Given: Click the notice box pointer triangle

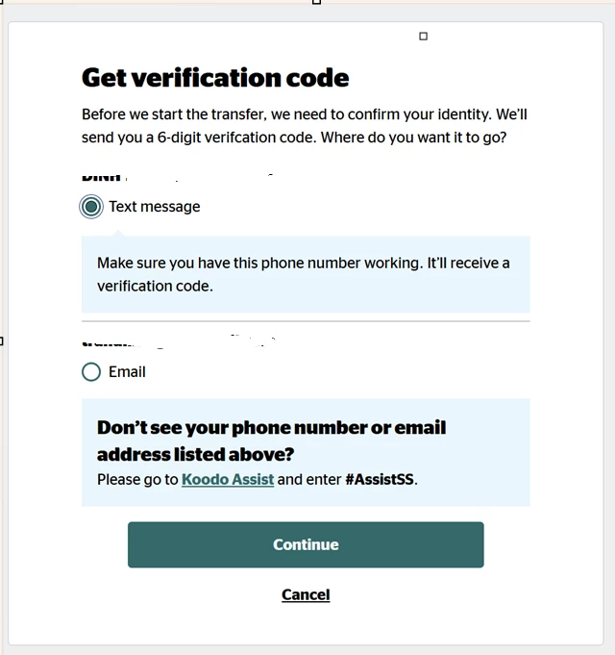Looking at the screenshot, I should tap(118, 233).
